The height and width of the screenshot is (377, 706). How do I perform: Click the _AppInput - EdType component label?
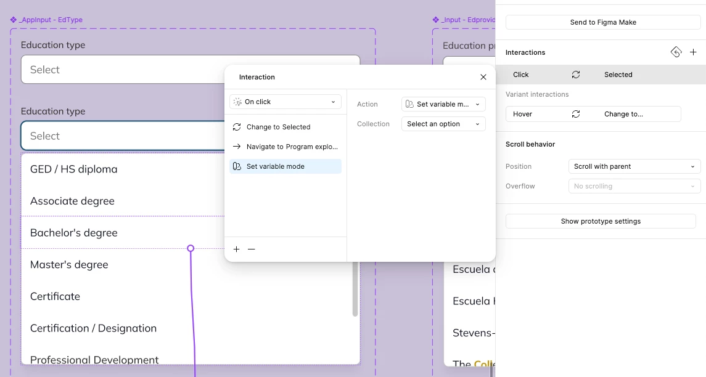[51, 20]
